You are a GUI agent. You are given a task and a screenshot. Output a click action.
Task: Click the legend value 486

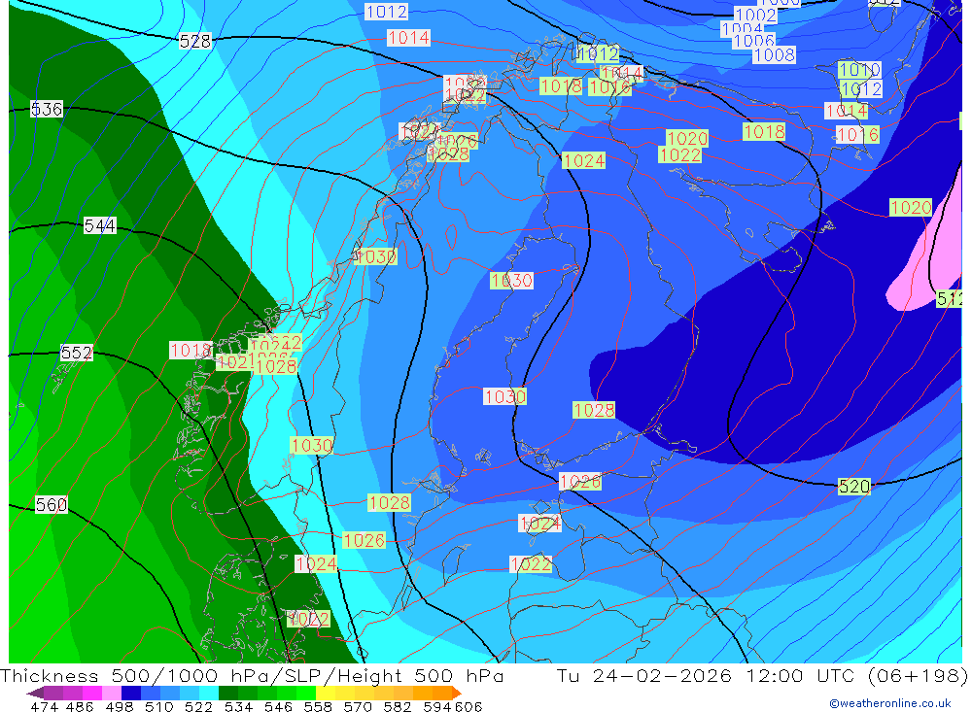click(80, 706)
